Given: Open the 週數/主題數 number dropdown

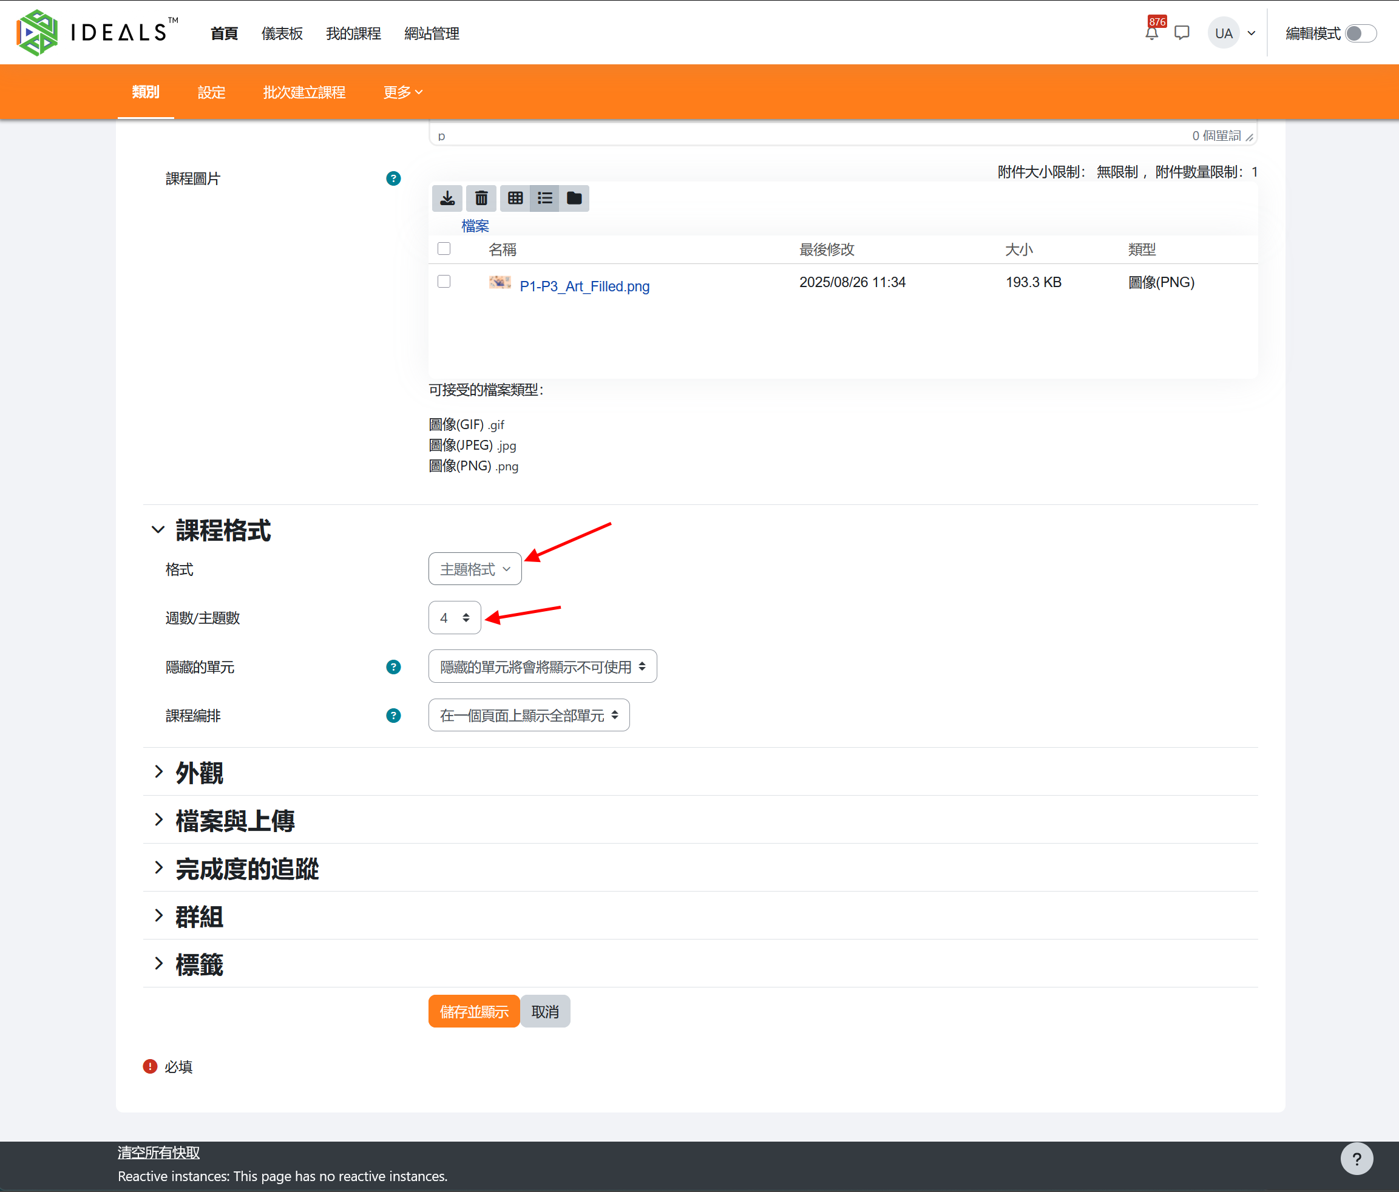Looking at the screenshot, I should 455,618.
